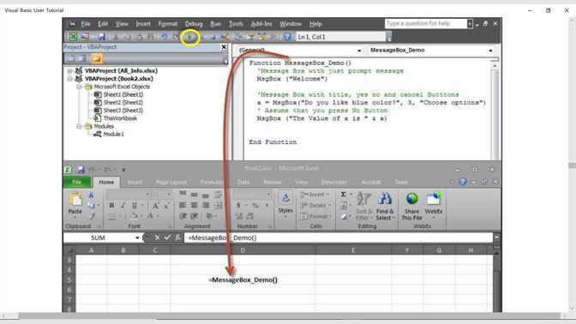Click Percent style icon in Number group

255,206
